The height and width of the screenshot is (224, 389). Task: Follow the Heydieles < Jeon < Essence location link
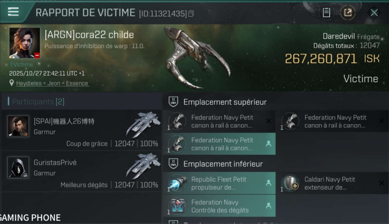coord(52,83)
